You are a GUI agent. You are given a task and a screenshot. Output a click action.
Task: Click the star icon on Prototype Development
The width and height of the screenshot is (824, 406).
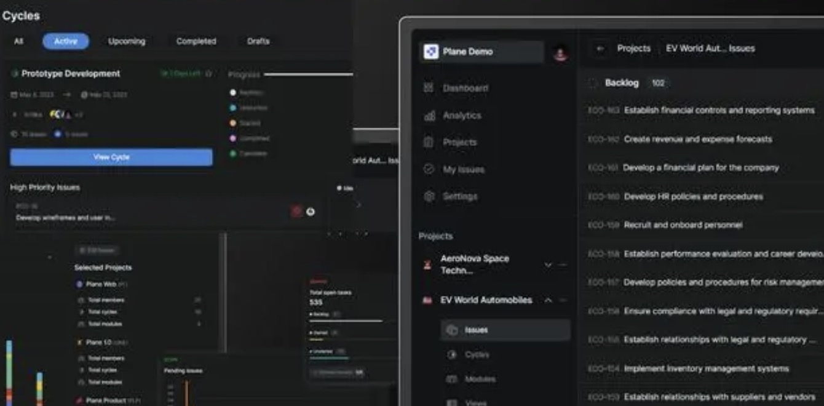208,74
